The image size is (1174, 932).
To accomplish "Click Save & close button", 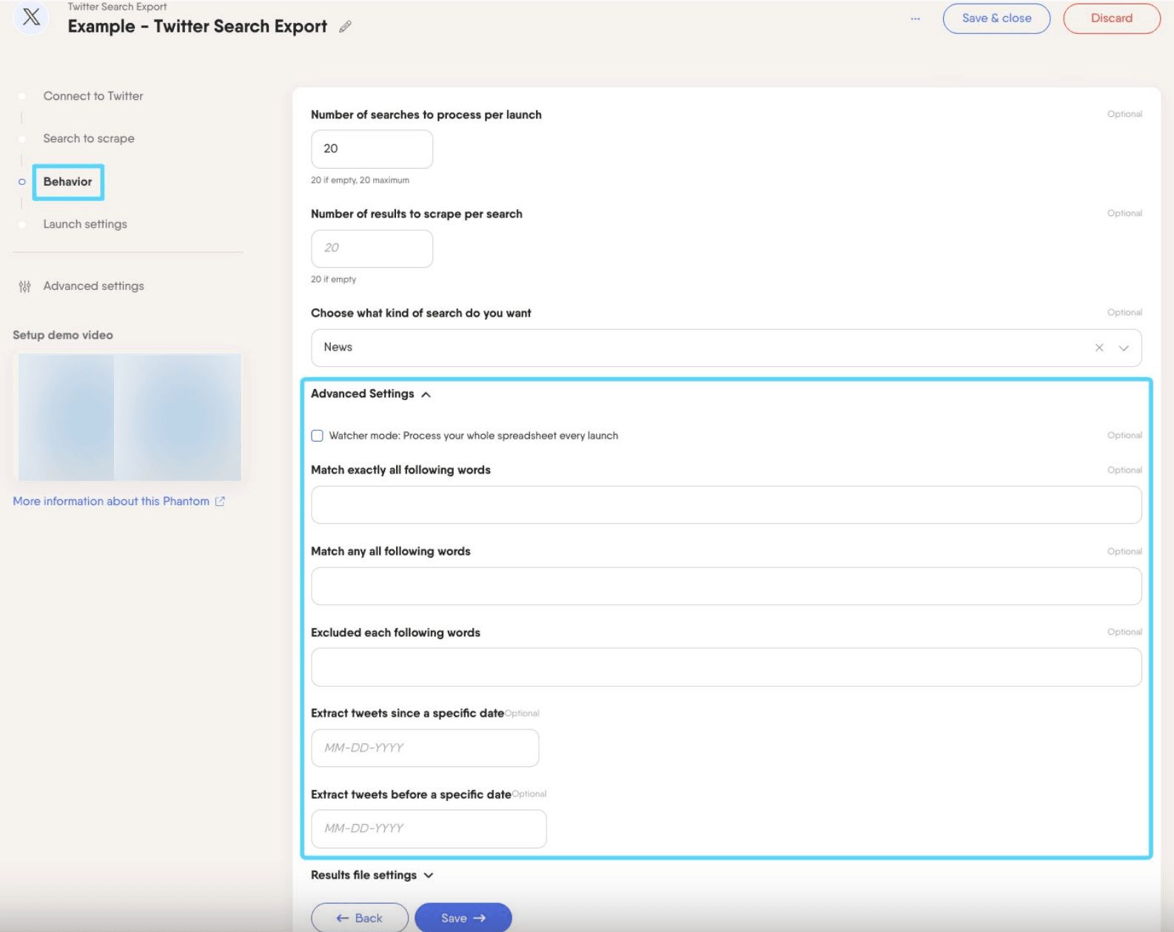I will pos(996,18).
